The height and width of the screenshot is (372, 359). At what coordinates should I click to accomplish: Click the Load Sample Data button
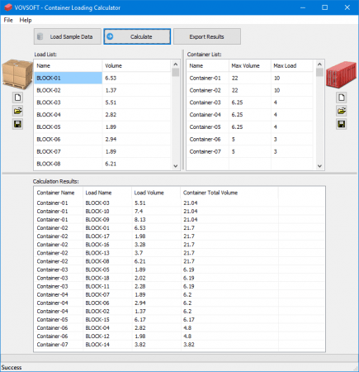tap(68, 36)
